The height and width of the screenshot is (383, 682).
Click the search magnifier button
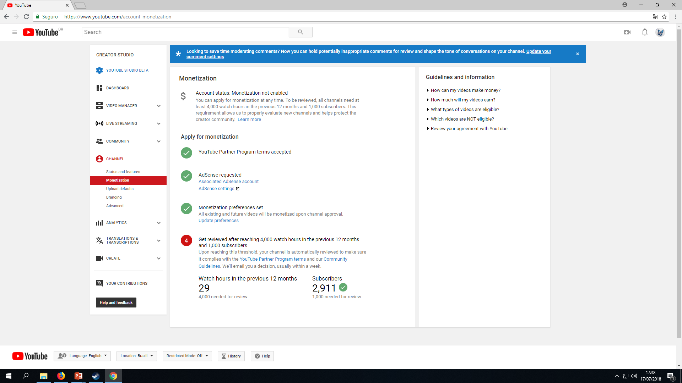[x=301, y=32]
